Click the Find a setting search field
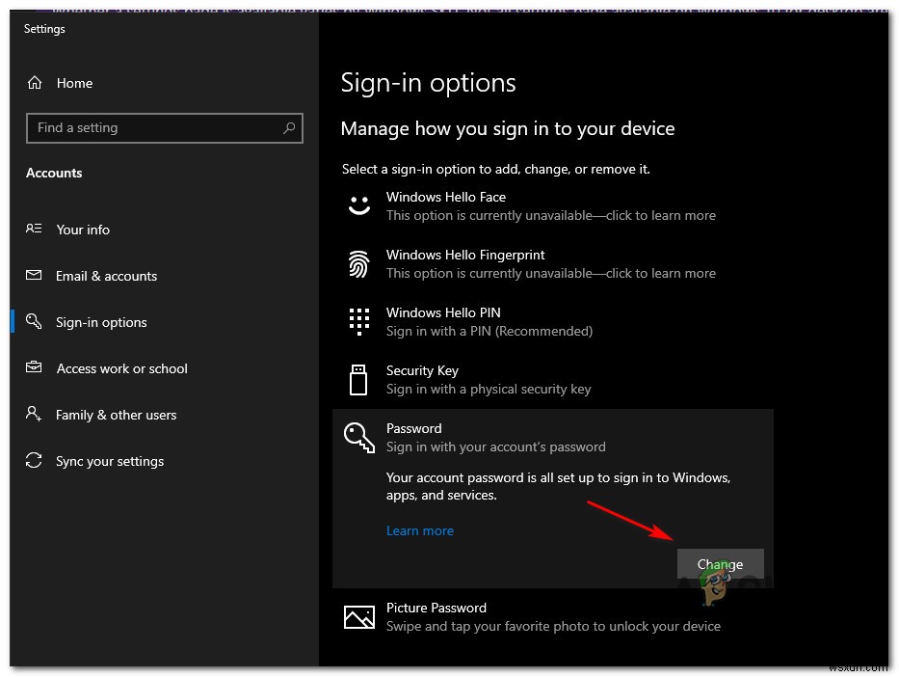 click(154, 127)
